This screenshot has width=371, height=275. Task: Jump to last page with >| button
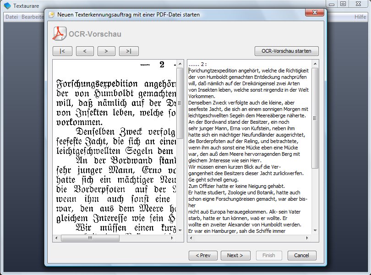pyautogui.click(x=129, y=51)
